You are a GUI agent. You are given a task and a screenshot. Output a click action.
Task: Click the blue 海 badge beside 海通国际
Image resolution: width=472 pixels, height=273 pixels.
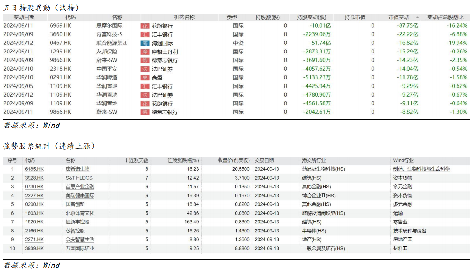[x=145, y=43]
